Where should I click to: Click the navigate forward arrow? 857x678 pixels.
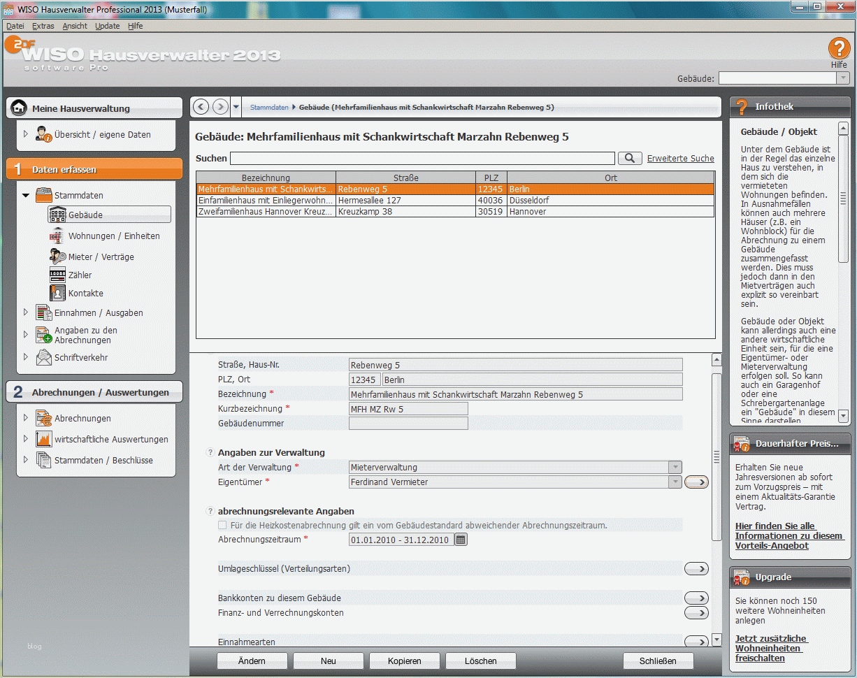coord(220,107)
